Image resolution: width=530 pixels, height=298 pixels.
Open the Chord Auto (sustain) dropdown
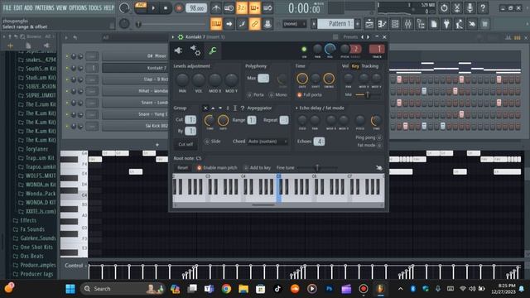(x=267, y=142)
